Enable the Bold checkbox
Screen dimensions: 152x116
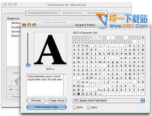click(74, 107)
